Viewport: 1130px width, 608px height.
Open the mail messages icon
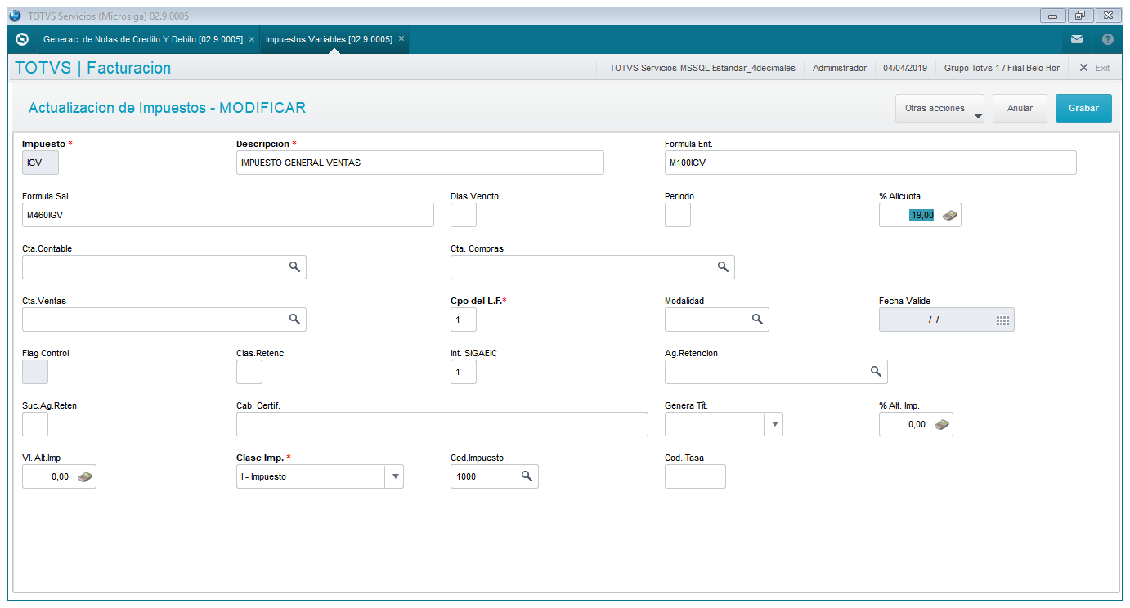click(x=1077, y=39)
